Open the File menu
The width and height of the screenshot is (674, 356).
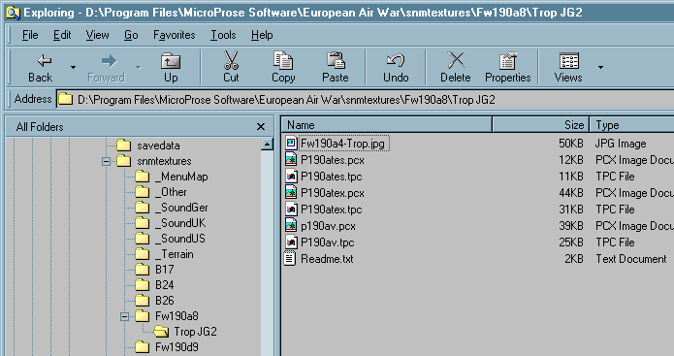click(30, 35)
